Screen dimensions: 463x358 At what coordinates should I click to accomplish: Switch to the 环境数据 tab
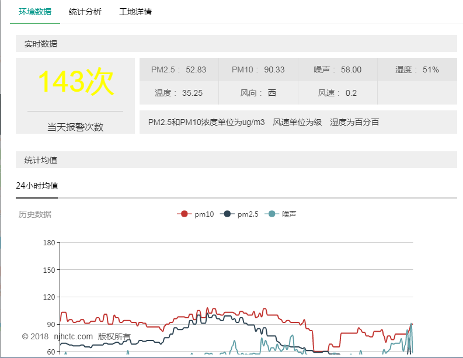[x=35, y=12]
